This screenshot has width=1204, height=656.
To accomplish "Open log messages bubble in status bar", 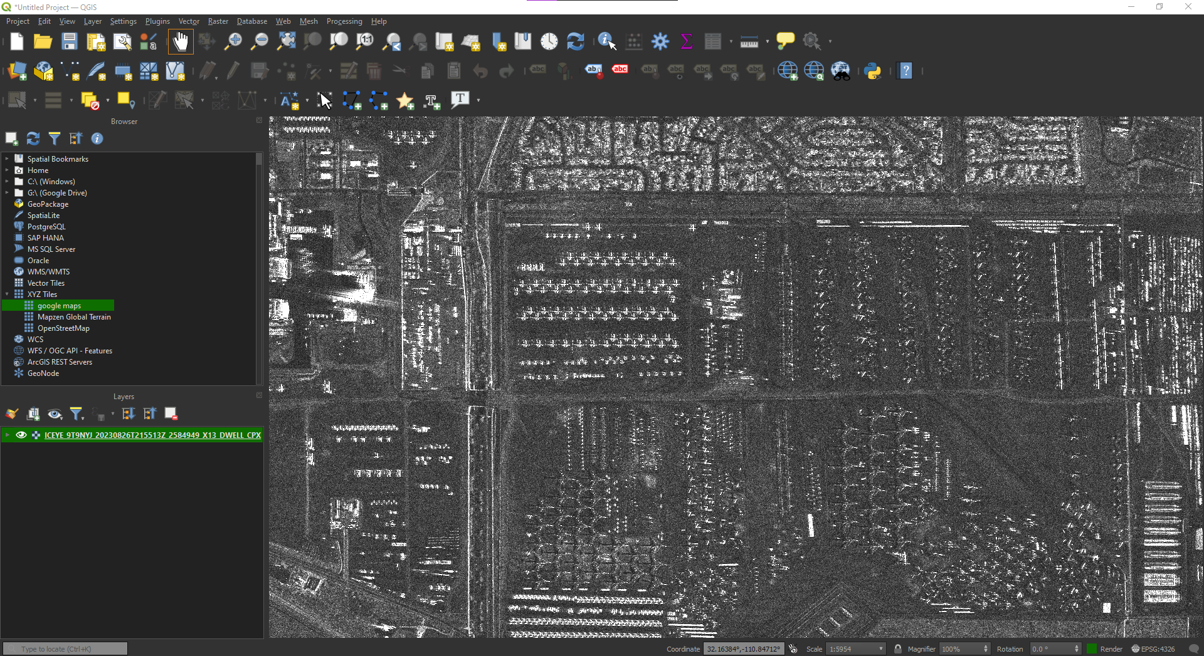I will pos(1193,649).
